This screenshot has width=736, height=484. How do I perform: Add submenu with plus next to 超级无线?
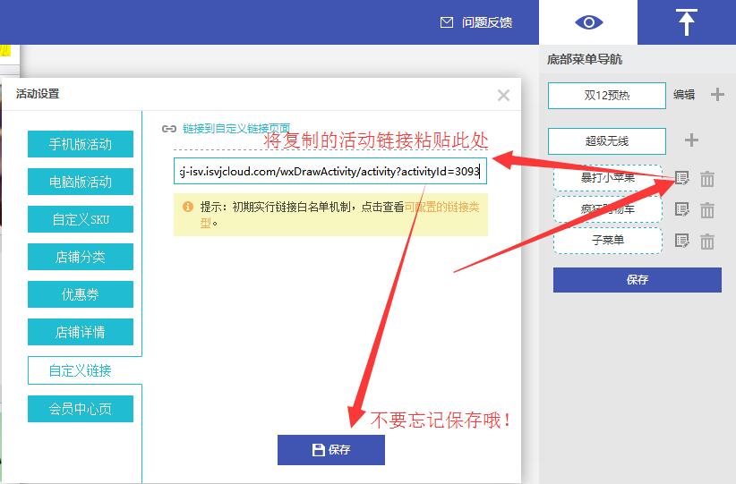click(x=691, y=140)
